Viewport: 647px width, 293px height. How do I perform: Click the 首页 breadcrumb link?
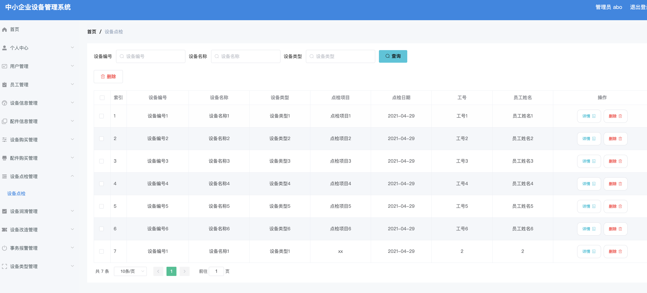click(92, 32)
